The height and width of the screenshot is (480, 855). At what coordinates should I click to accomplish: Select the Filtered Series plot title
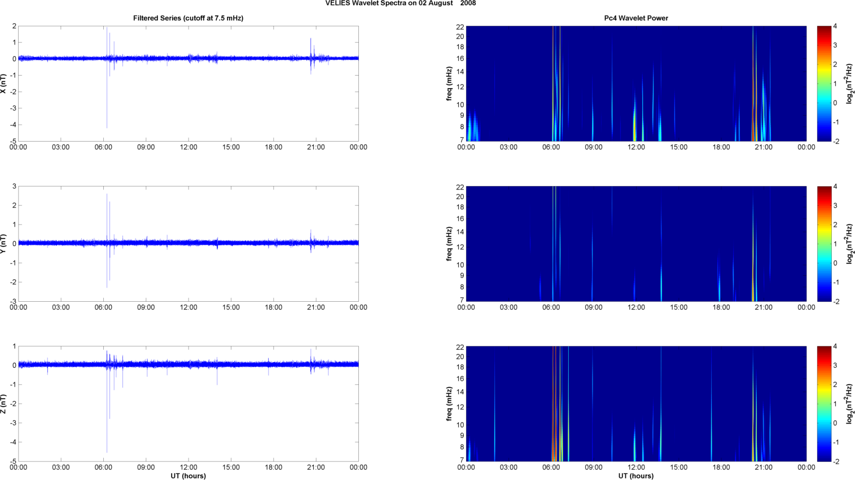188,18
